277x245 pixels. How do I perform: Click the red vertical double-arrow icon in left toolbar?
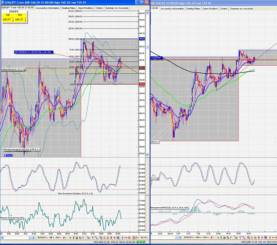[122, 237]
